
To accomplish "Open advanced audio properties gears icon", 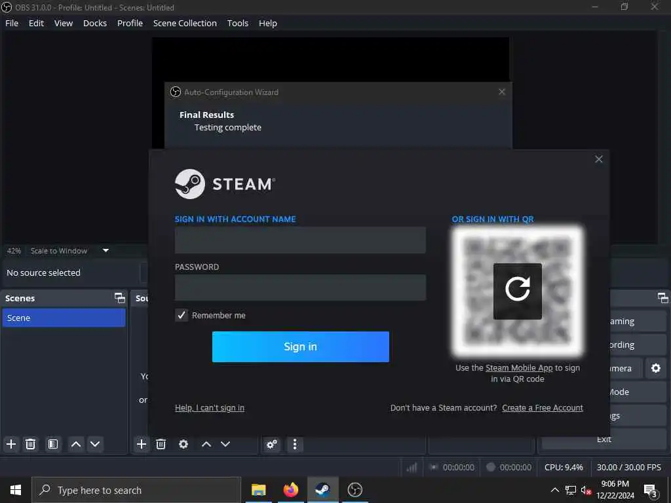I will pos(272,445).
